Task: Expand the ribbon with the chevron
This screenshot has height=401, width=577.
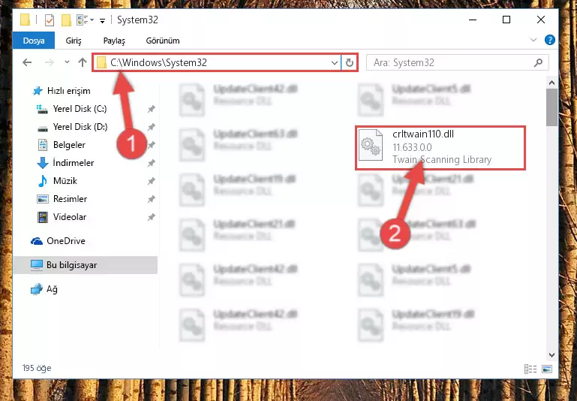Action: 533,40
